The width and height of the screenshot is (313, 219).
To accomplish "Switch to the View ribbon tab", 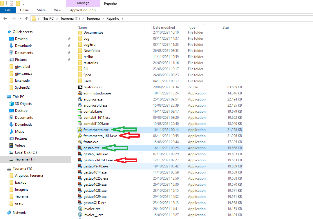I will tap(57, 10).
